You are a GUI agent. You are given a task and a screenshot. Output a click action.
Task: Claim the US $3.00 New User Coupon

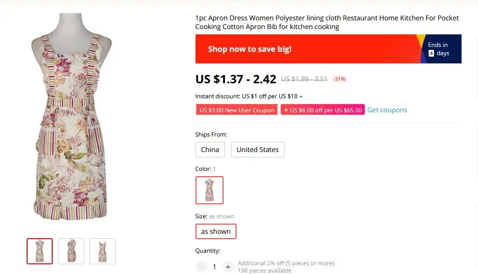pyautogui.click(x=237, y=110)
